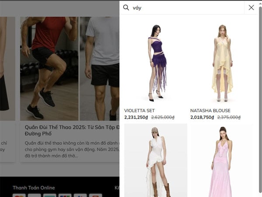The image size is (262, 197).
Task: Click the "Thanh Toán Online" footer heading
Action: 34,188
